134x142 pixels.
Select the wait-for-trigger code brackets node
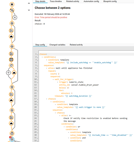tap(11, 60)
